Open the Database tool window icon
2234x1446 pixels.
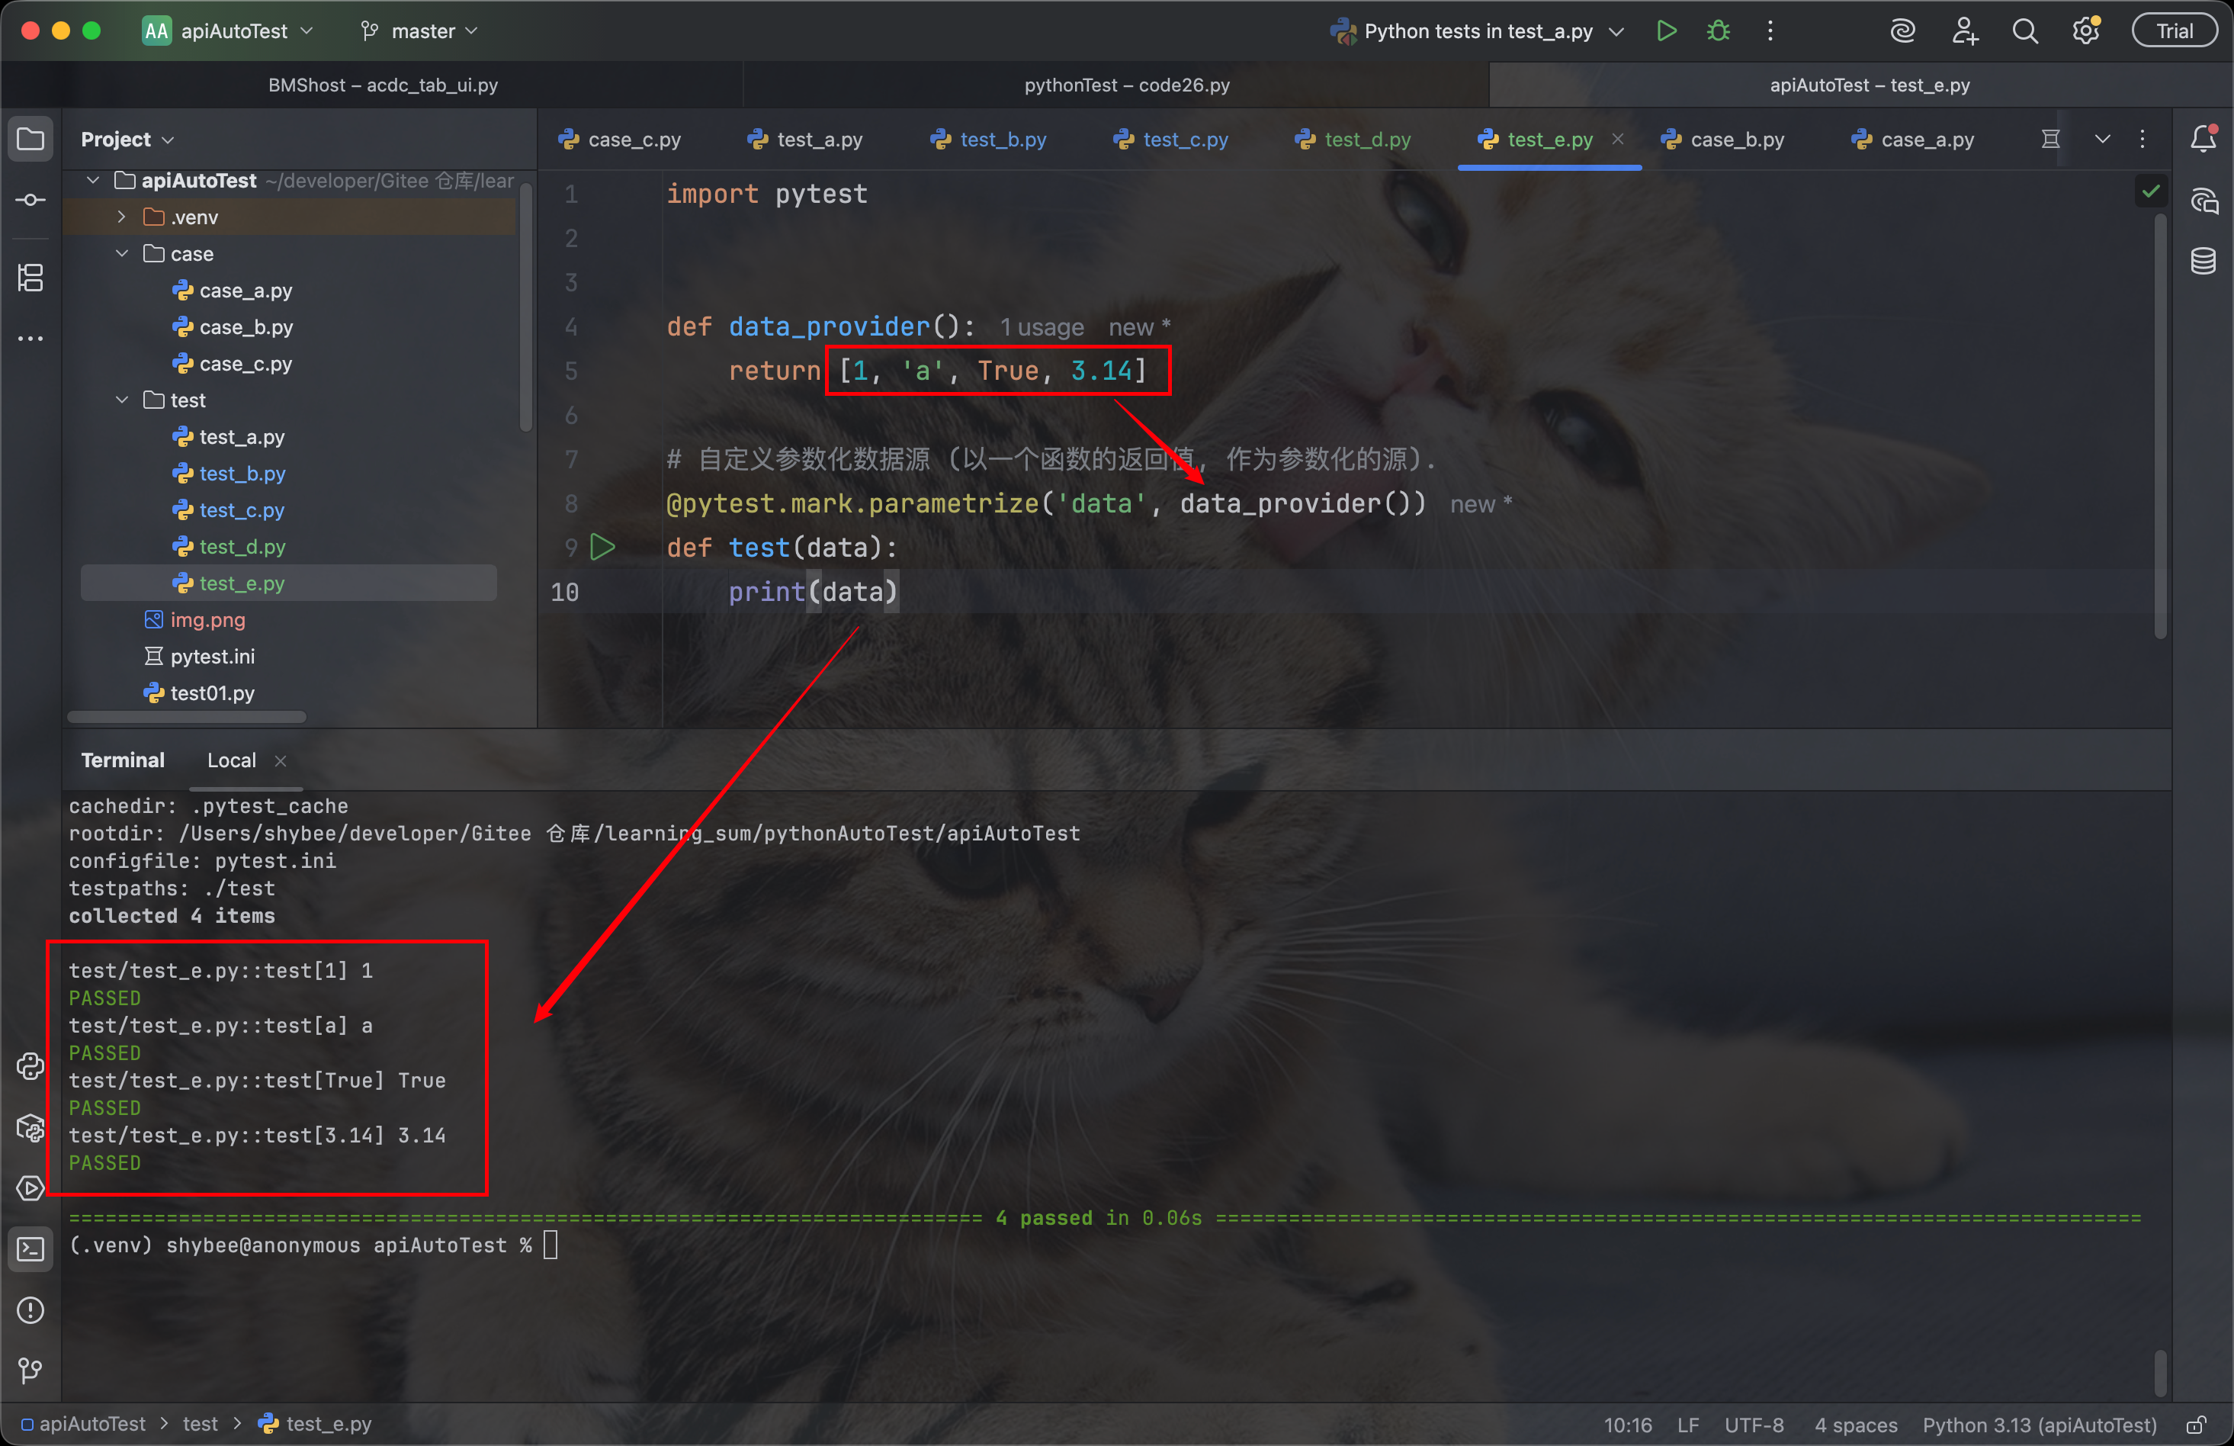tap(2203, 261)
